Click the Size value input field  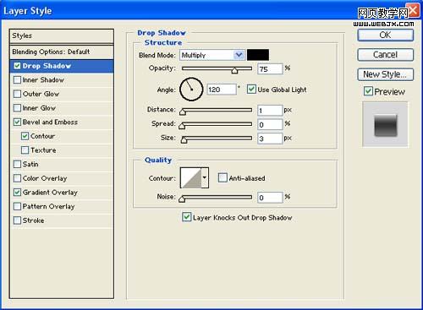pos(270,139)
